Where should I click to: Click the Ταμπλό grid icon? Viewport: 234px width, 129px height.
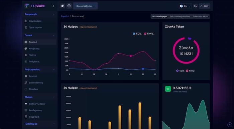[26, 42]
